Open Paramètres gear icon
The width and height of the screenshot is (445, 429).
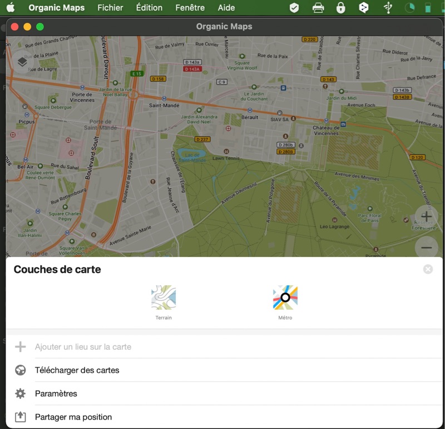point(21,393)
